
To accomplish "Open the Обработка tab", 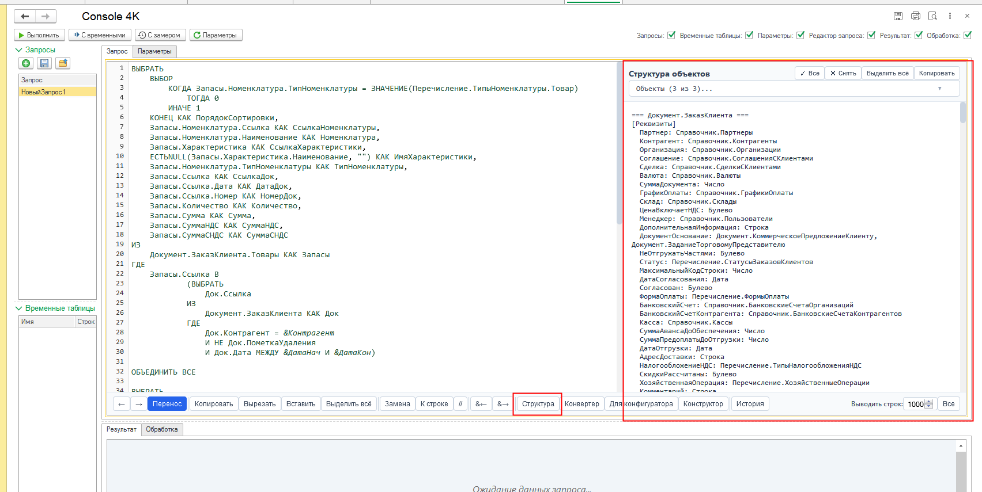I will pyautogui.click(x=162, y=429).
